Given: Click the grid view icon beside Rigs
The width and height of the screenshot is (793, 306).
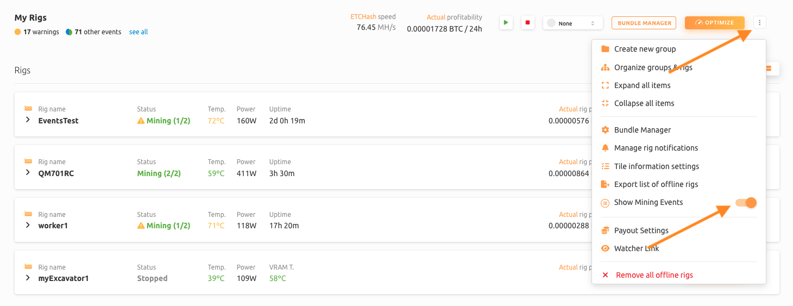Looking at the screenshot, I should pos(770,68).
